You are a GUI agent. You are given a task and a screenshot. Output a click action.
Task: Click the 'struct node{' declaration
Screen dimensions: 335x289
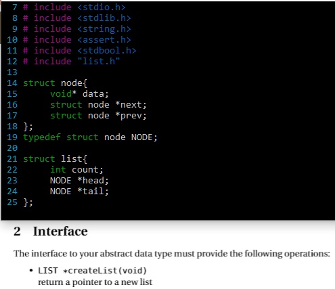[55, 83]
